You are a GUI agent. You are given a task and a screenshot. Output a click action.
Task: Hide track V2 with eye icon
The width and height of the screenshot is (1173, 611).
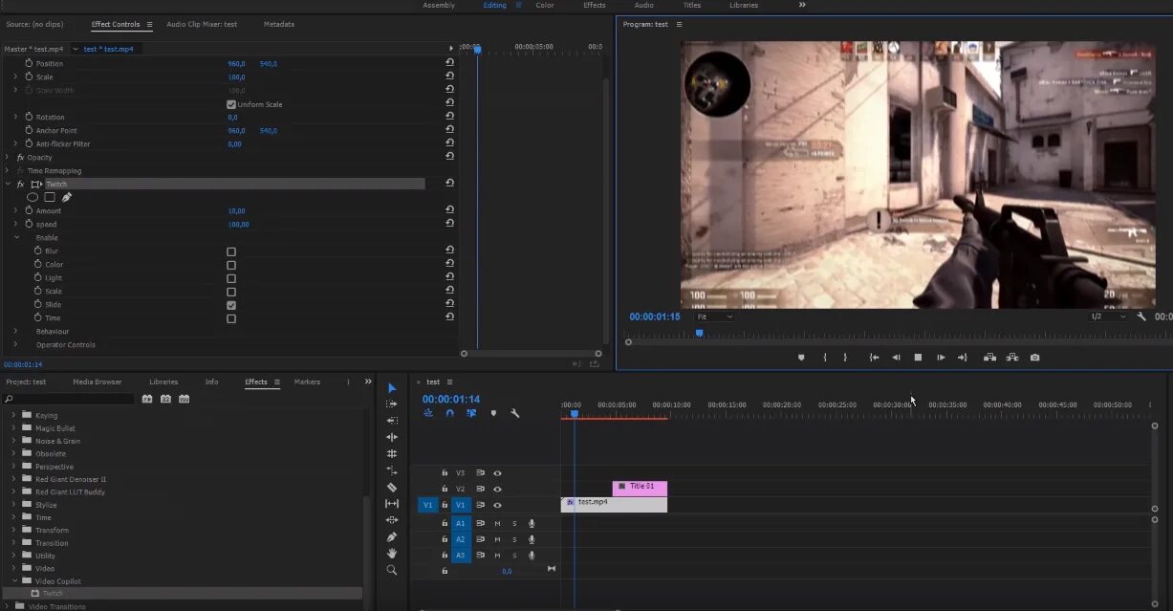point(497,490)
